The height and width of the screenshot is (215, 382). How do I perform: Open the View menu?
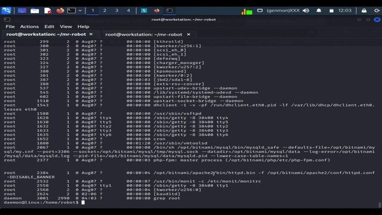[x=66, y=26]
